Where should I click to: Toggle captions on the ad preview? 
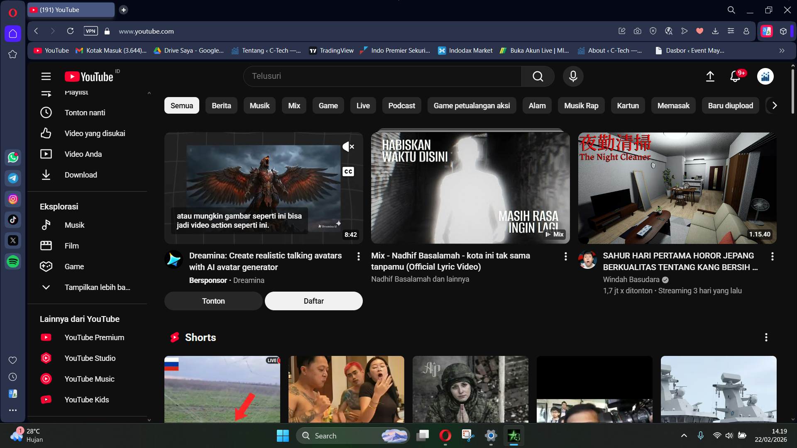pyautogui.click(x=348, y=171)
